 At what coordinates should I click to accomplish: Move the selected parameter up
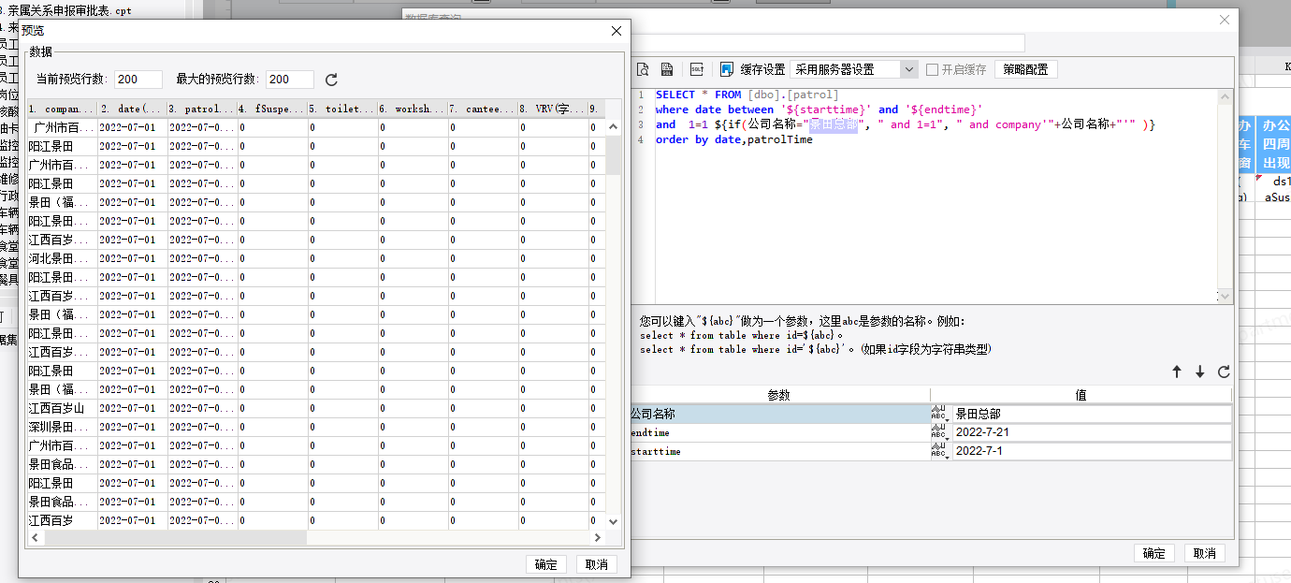(x=1177, y=372)
